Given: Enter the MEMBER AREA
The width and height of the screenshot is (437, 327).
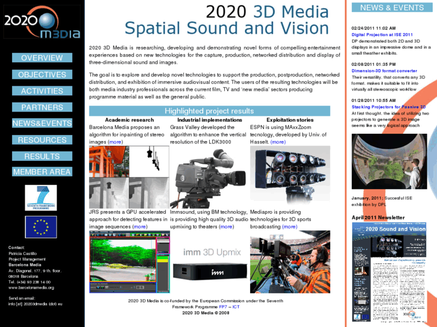Looking at the screenshot, I should coord(42,172).
